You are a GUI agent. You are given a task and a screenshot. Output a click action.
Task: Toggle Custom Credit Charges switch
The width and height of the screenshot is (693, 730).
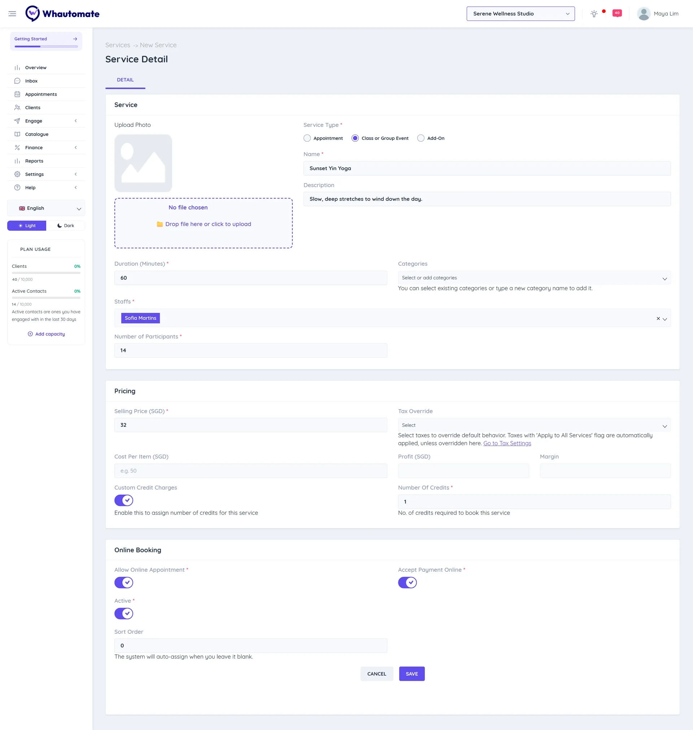124,500
